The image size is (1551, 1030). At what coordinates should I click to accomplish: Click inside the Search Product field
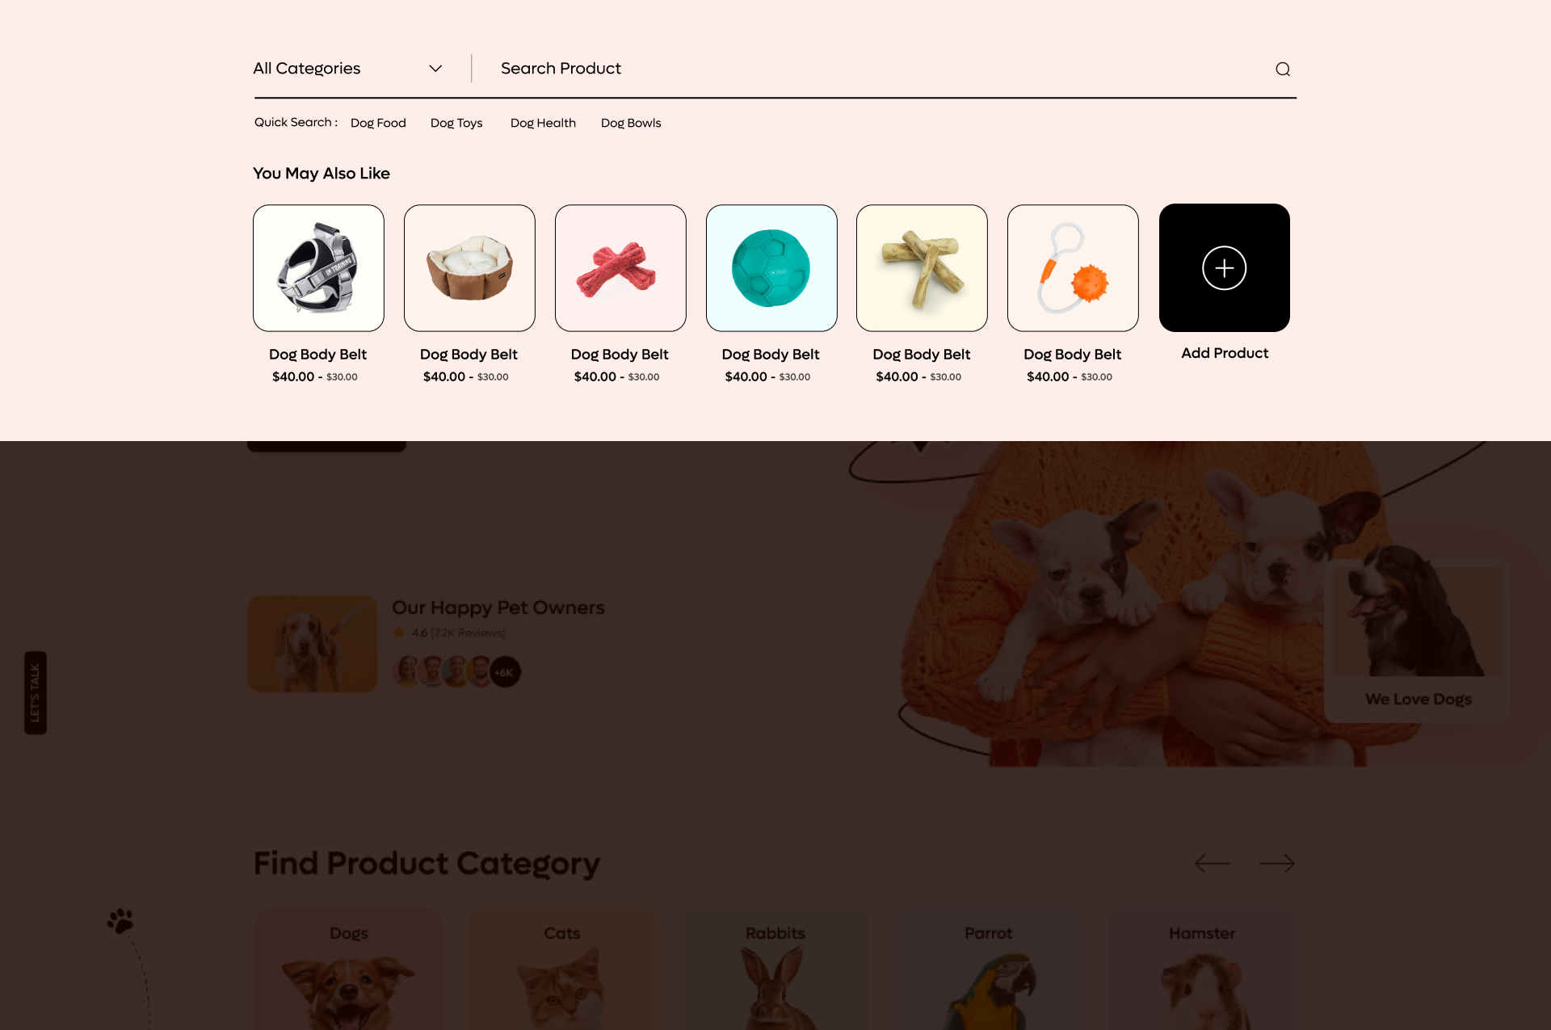click(727, 69)
